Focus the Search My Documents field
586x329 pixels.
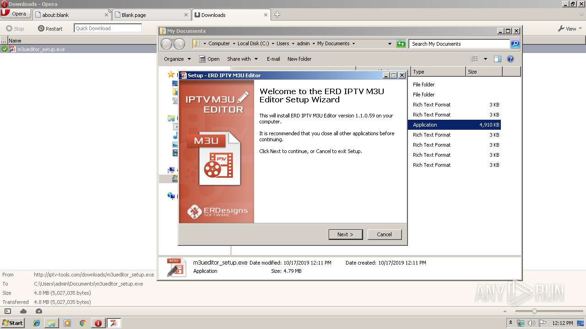pyautogui.click(x=459, y=44)
